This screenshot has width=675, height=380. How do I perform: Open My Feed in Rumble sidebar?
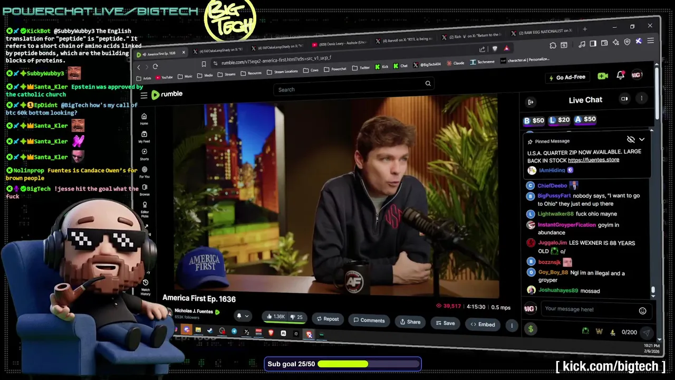144,137
